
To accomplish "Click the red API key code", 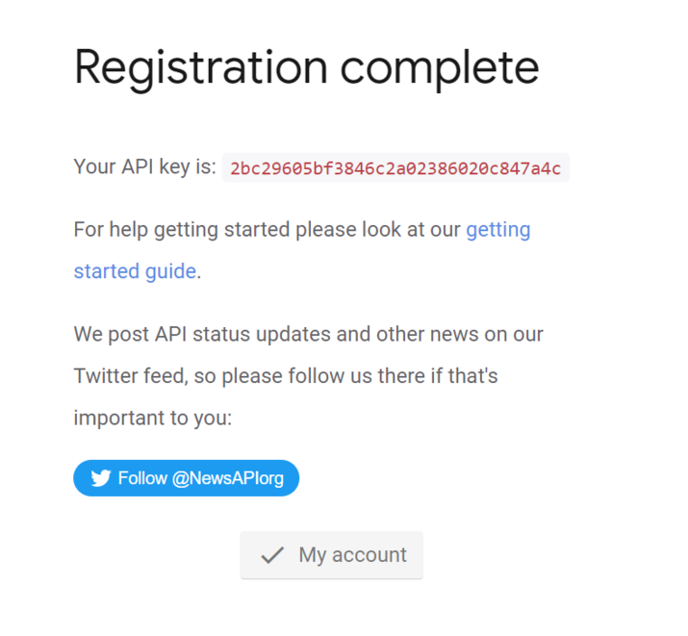I will click(395, 168).
